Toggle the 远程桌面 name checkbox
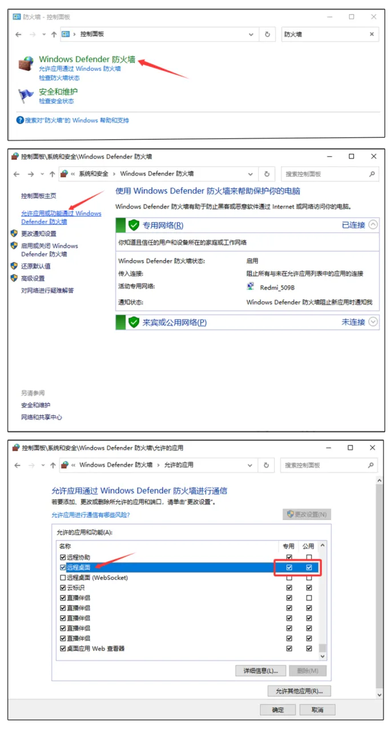Image resolution: width=391 pixels, height=730 pixels. coord(63,567)
